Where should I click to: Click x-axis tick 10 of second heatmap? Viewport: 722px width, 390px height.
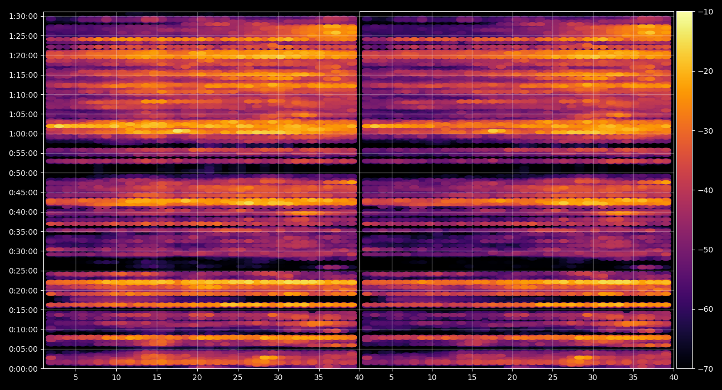(432, 378)
